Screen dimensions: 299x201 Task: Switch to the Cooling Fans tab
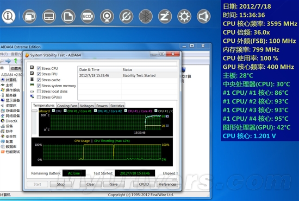click(x=67, y=106)
